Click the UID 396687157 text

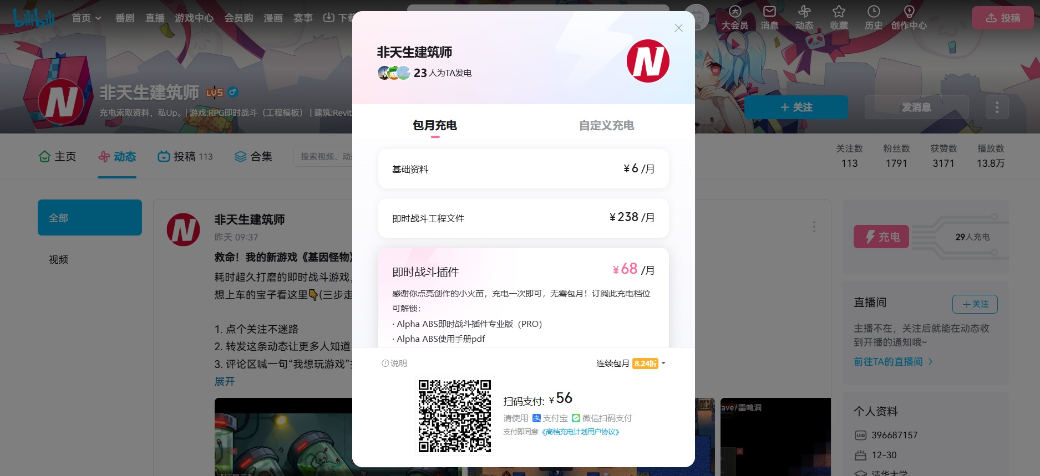point(895,435)
